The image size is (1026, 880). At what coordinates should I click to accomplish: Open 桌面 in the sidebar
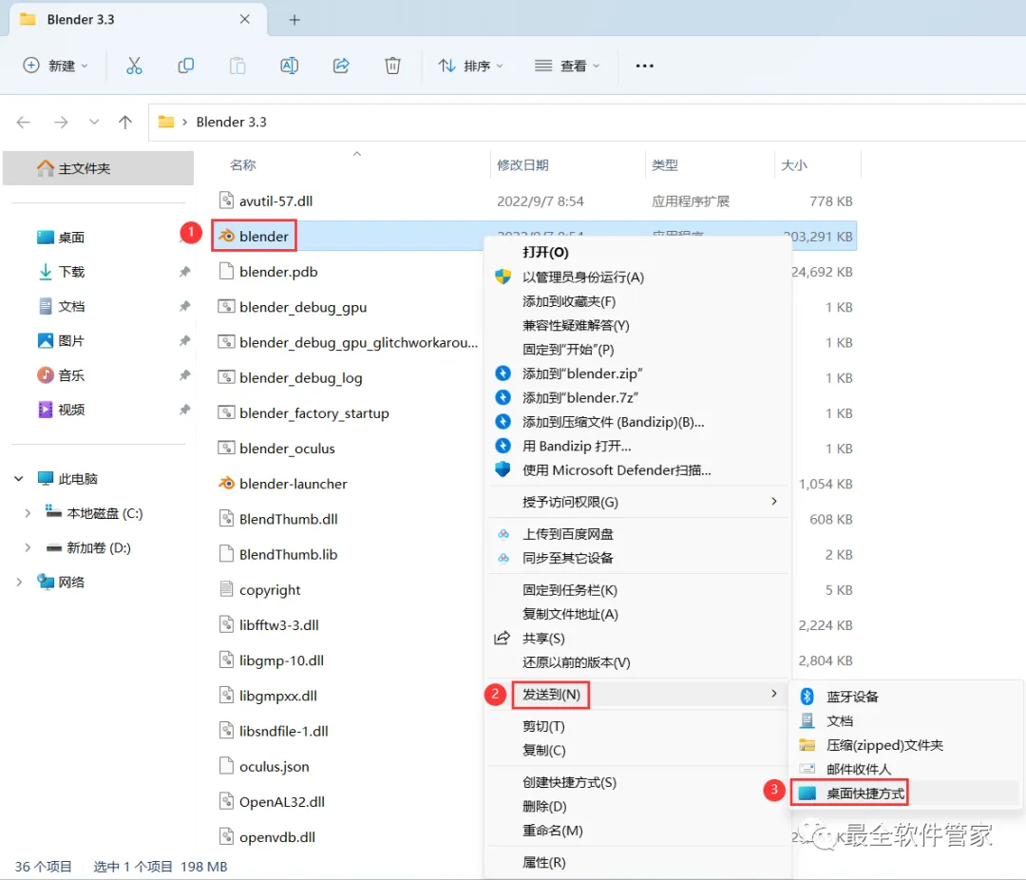71,238
